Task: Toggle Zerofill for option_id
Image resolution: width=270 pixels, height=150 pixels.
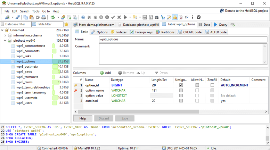Action: pos(212,85)
